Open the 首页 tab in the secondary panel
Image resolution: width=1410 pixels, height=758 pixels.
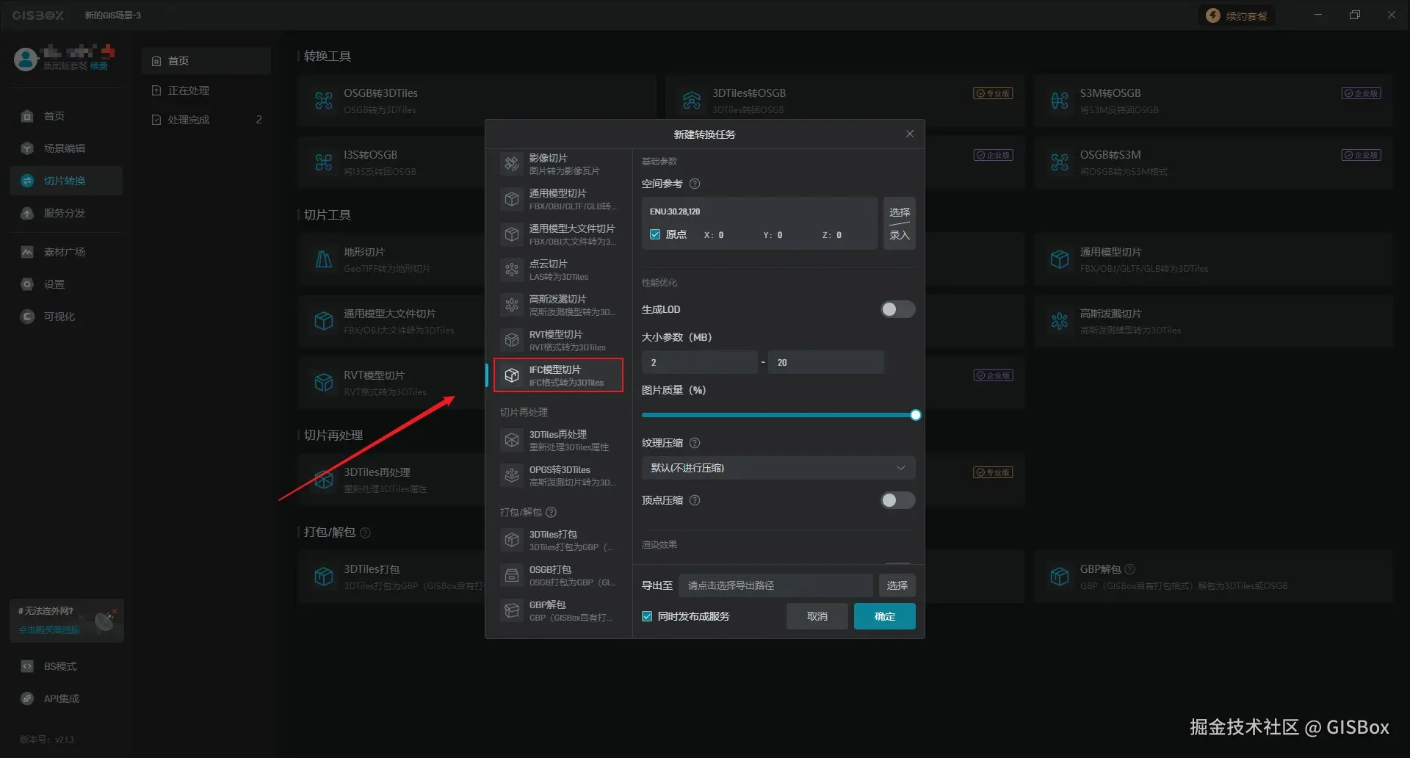click(x=206, y=61)
